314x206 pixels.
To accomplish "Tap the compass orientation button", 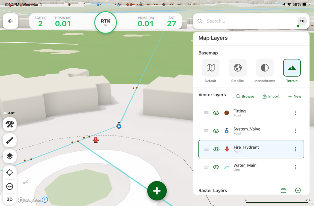I will tap(10, 186).
